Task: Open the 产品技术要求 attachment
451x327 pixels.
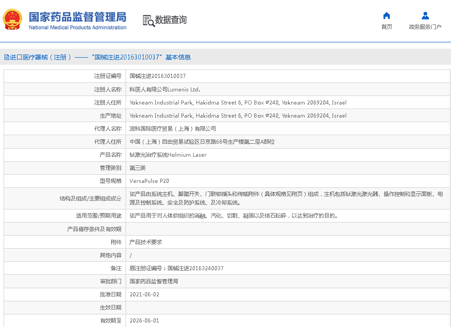Action: click(x=146, y=242)
